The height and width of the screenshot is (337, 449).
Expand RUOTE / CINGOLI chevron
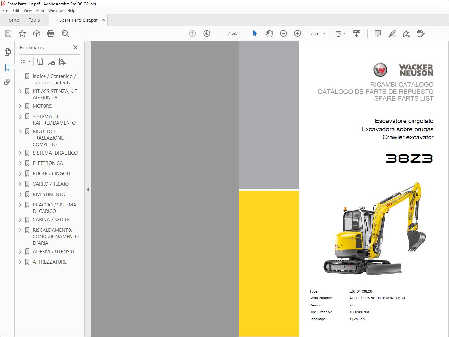tap(20, 174)
